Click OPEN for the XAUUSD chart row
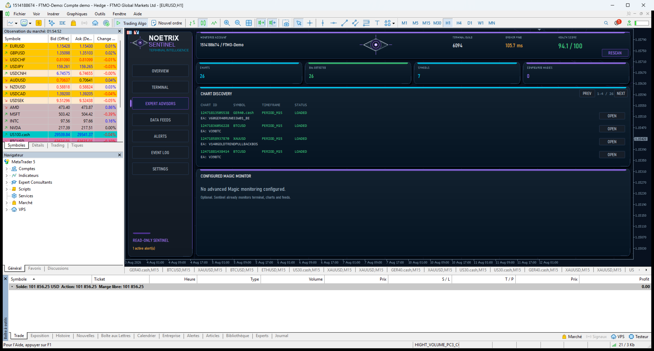This screenshot has height=351, width=654. tap(612, 142)
